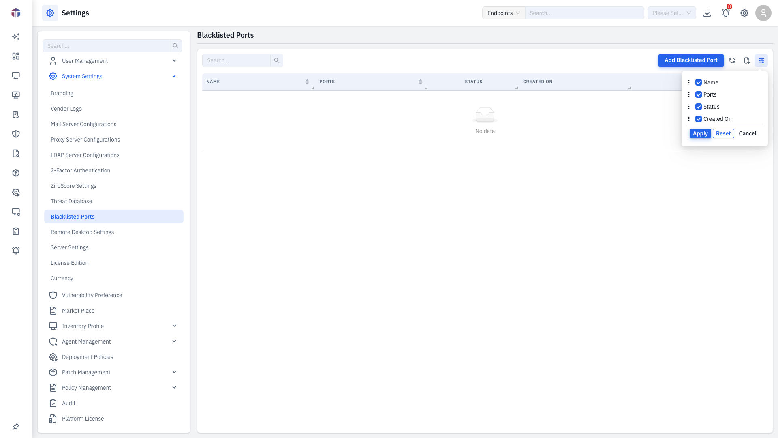Open notifications bell with badge

[726, 13]
